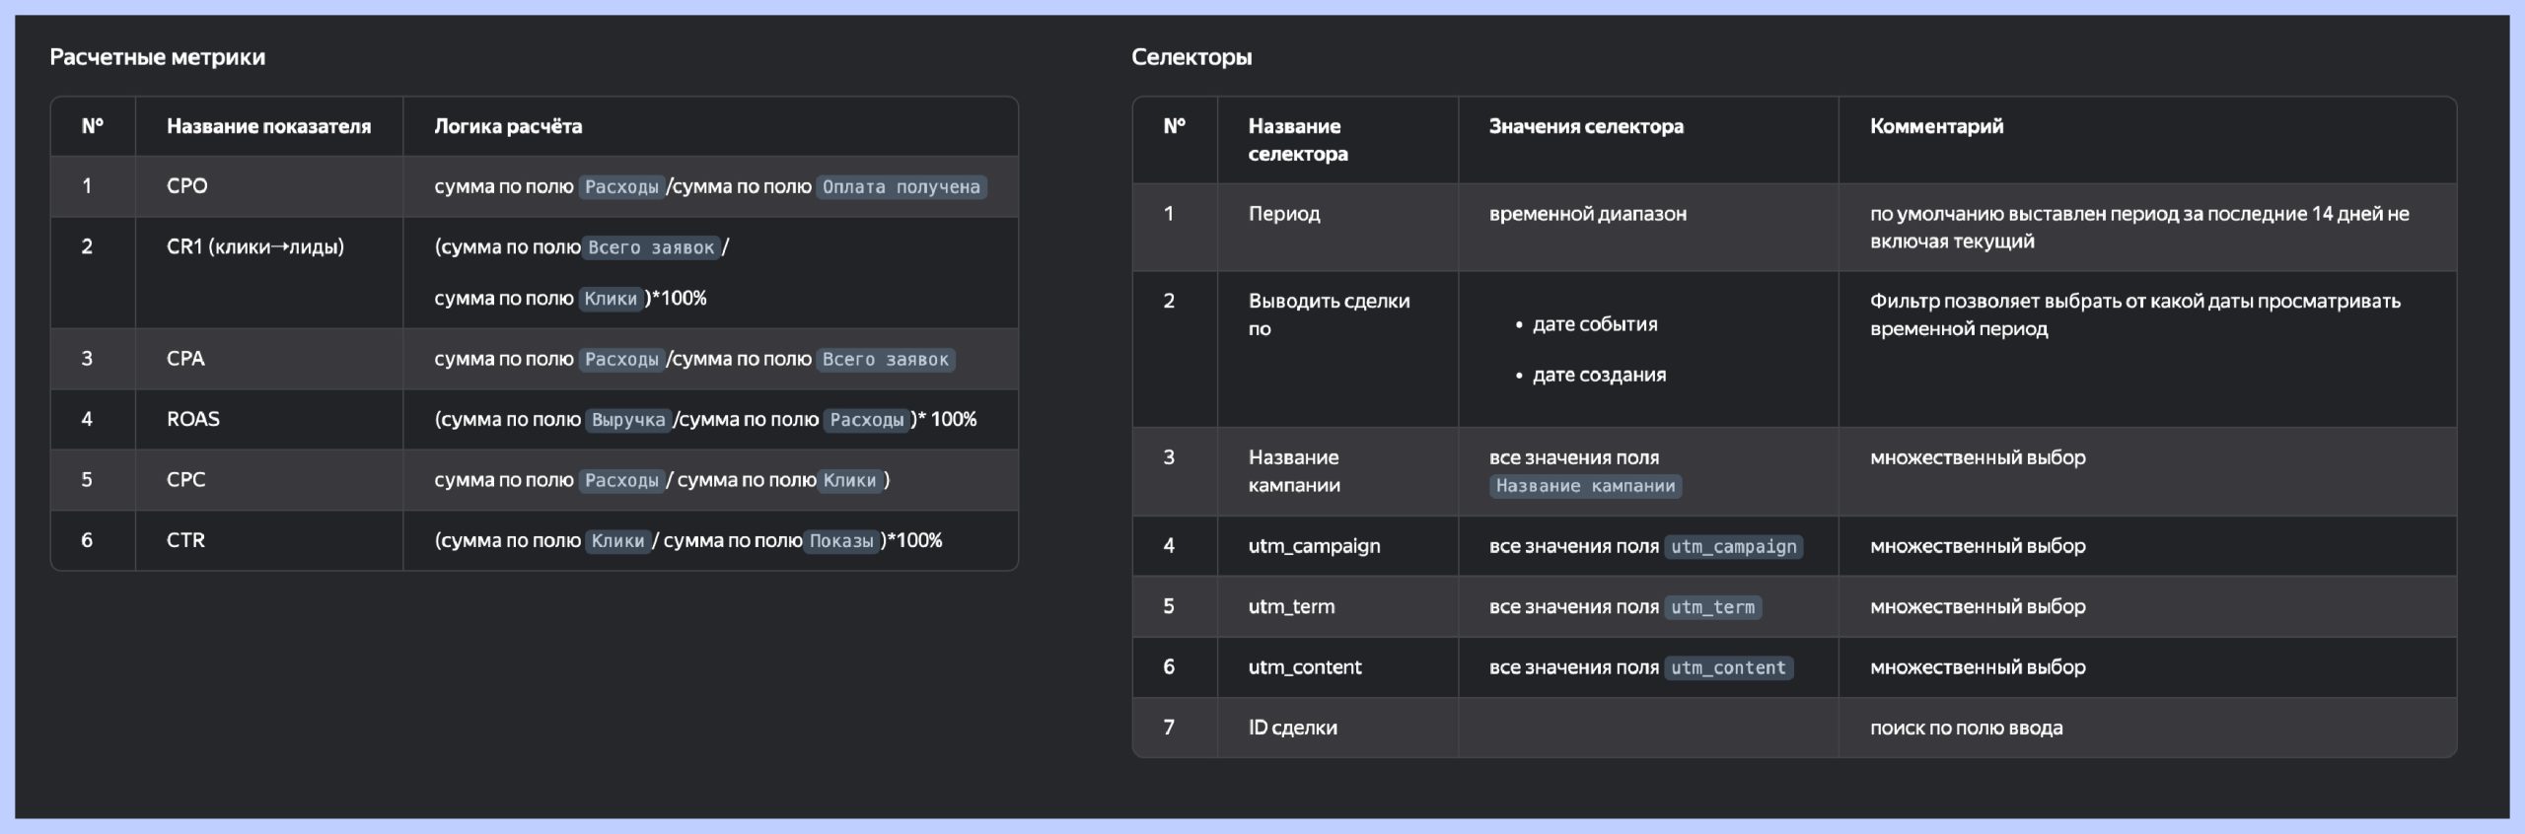This screenshot has height=834, width=2525.
Task: Click the "Период" selector name
Action: (x=1283, y=214)
